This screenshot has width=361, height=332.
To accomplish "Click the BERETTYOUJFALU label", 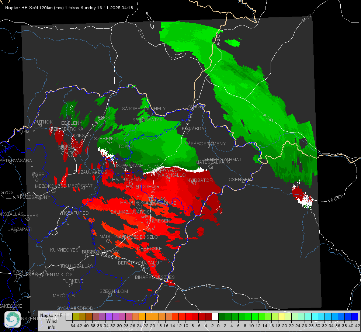I will click(138, 263).
